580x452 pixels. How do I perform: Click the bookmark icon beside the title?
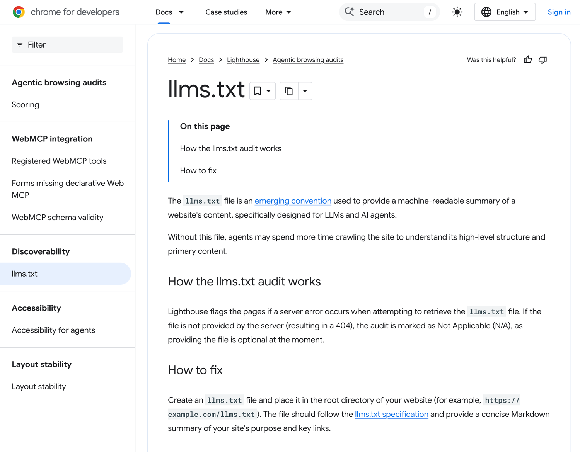click(x=257, y=91)
